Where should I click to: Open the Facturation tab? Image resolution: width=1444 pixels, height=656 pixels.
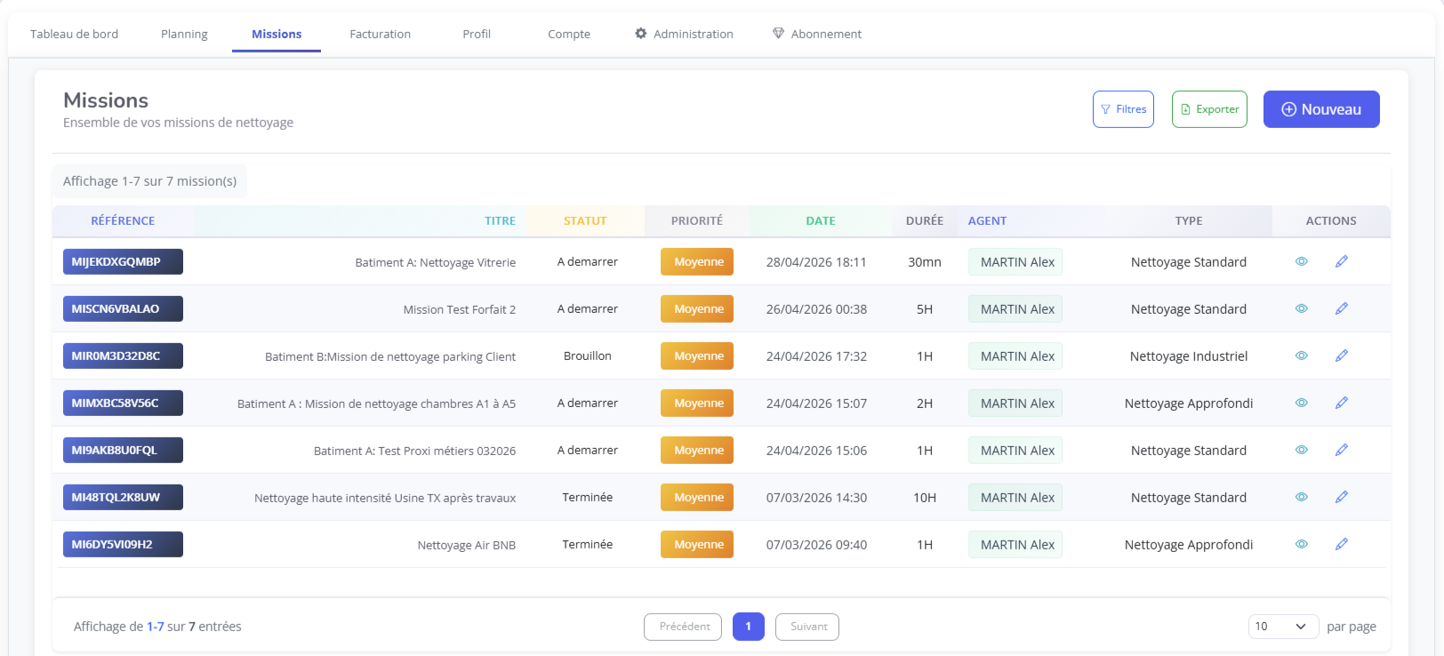[x=380, y=34]
